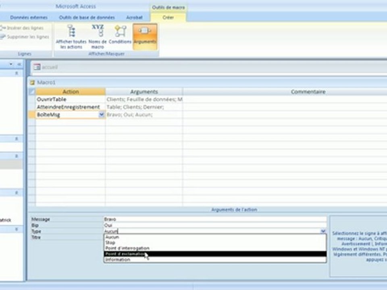Collapse navigation pane with double chevron
The width and height of the screenshot is (387, 290).
click(x=19, y=64)
